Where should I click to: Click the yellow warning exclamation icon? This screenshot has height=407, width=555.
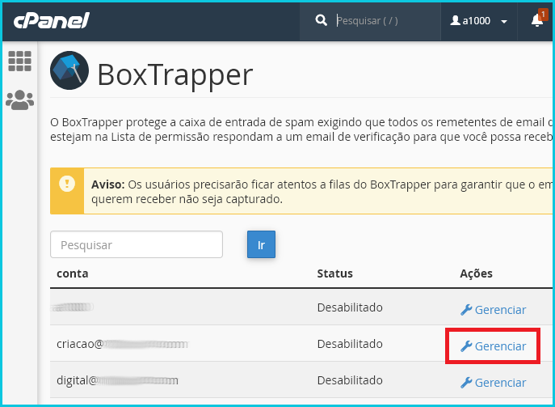[x=67, y=184]
